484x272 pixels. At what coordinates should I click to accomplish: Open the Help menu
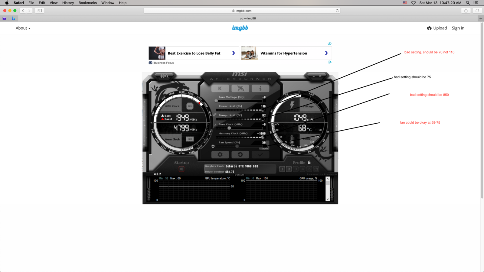tap(123, 3)
